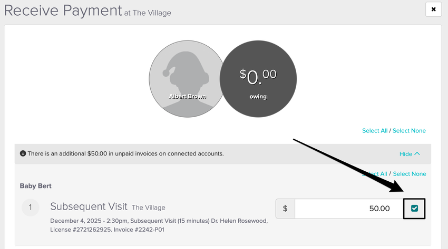The image size is (448, 249).
Task: Click The Village label beside Subsequent Visit
Action: [148, 207]
